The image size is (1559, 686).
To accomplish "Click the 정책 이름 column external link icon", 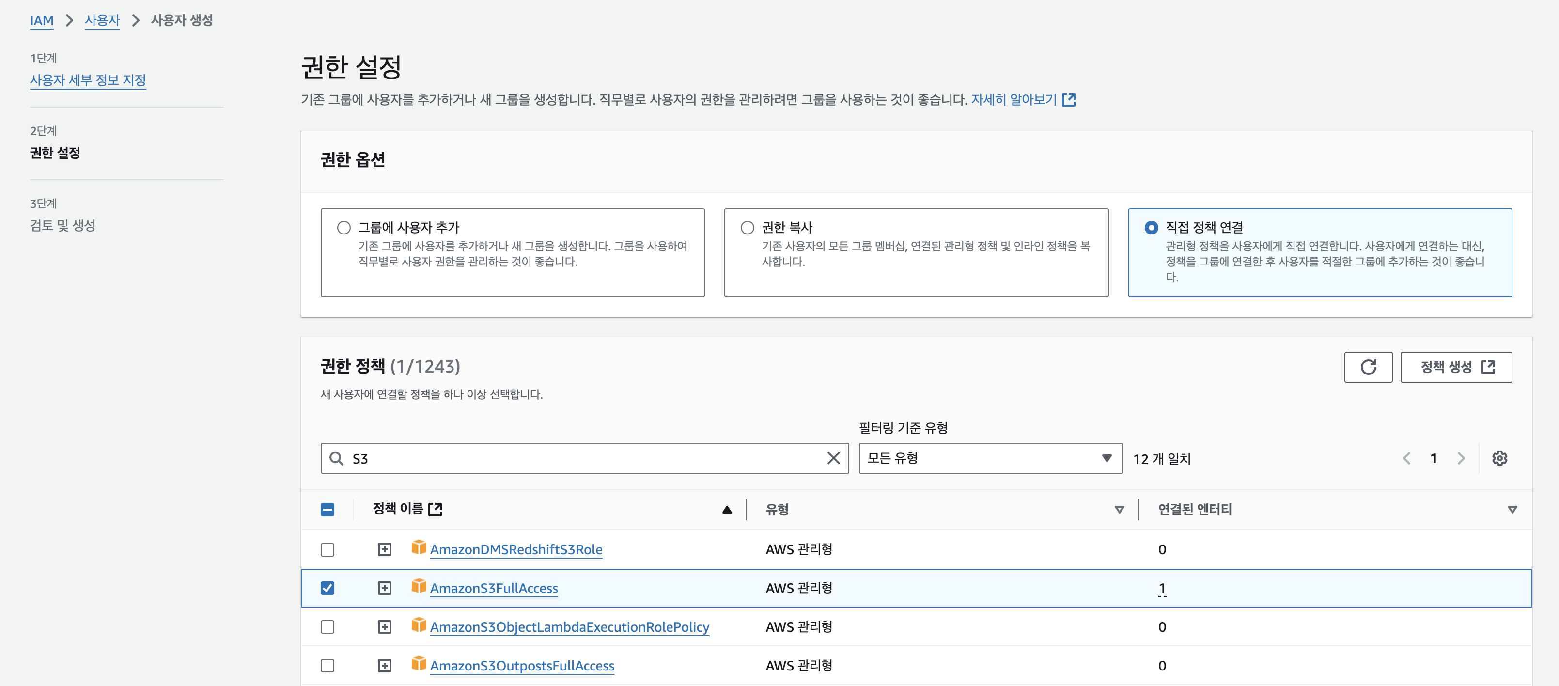I will pyautogui.click(x=435, y=509).
